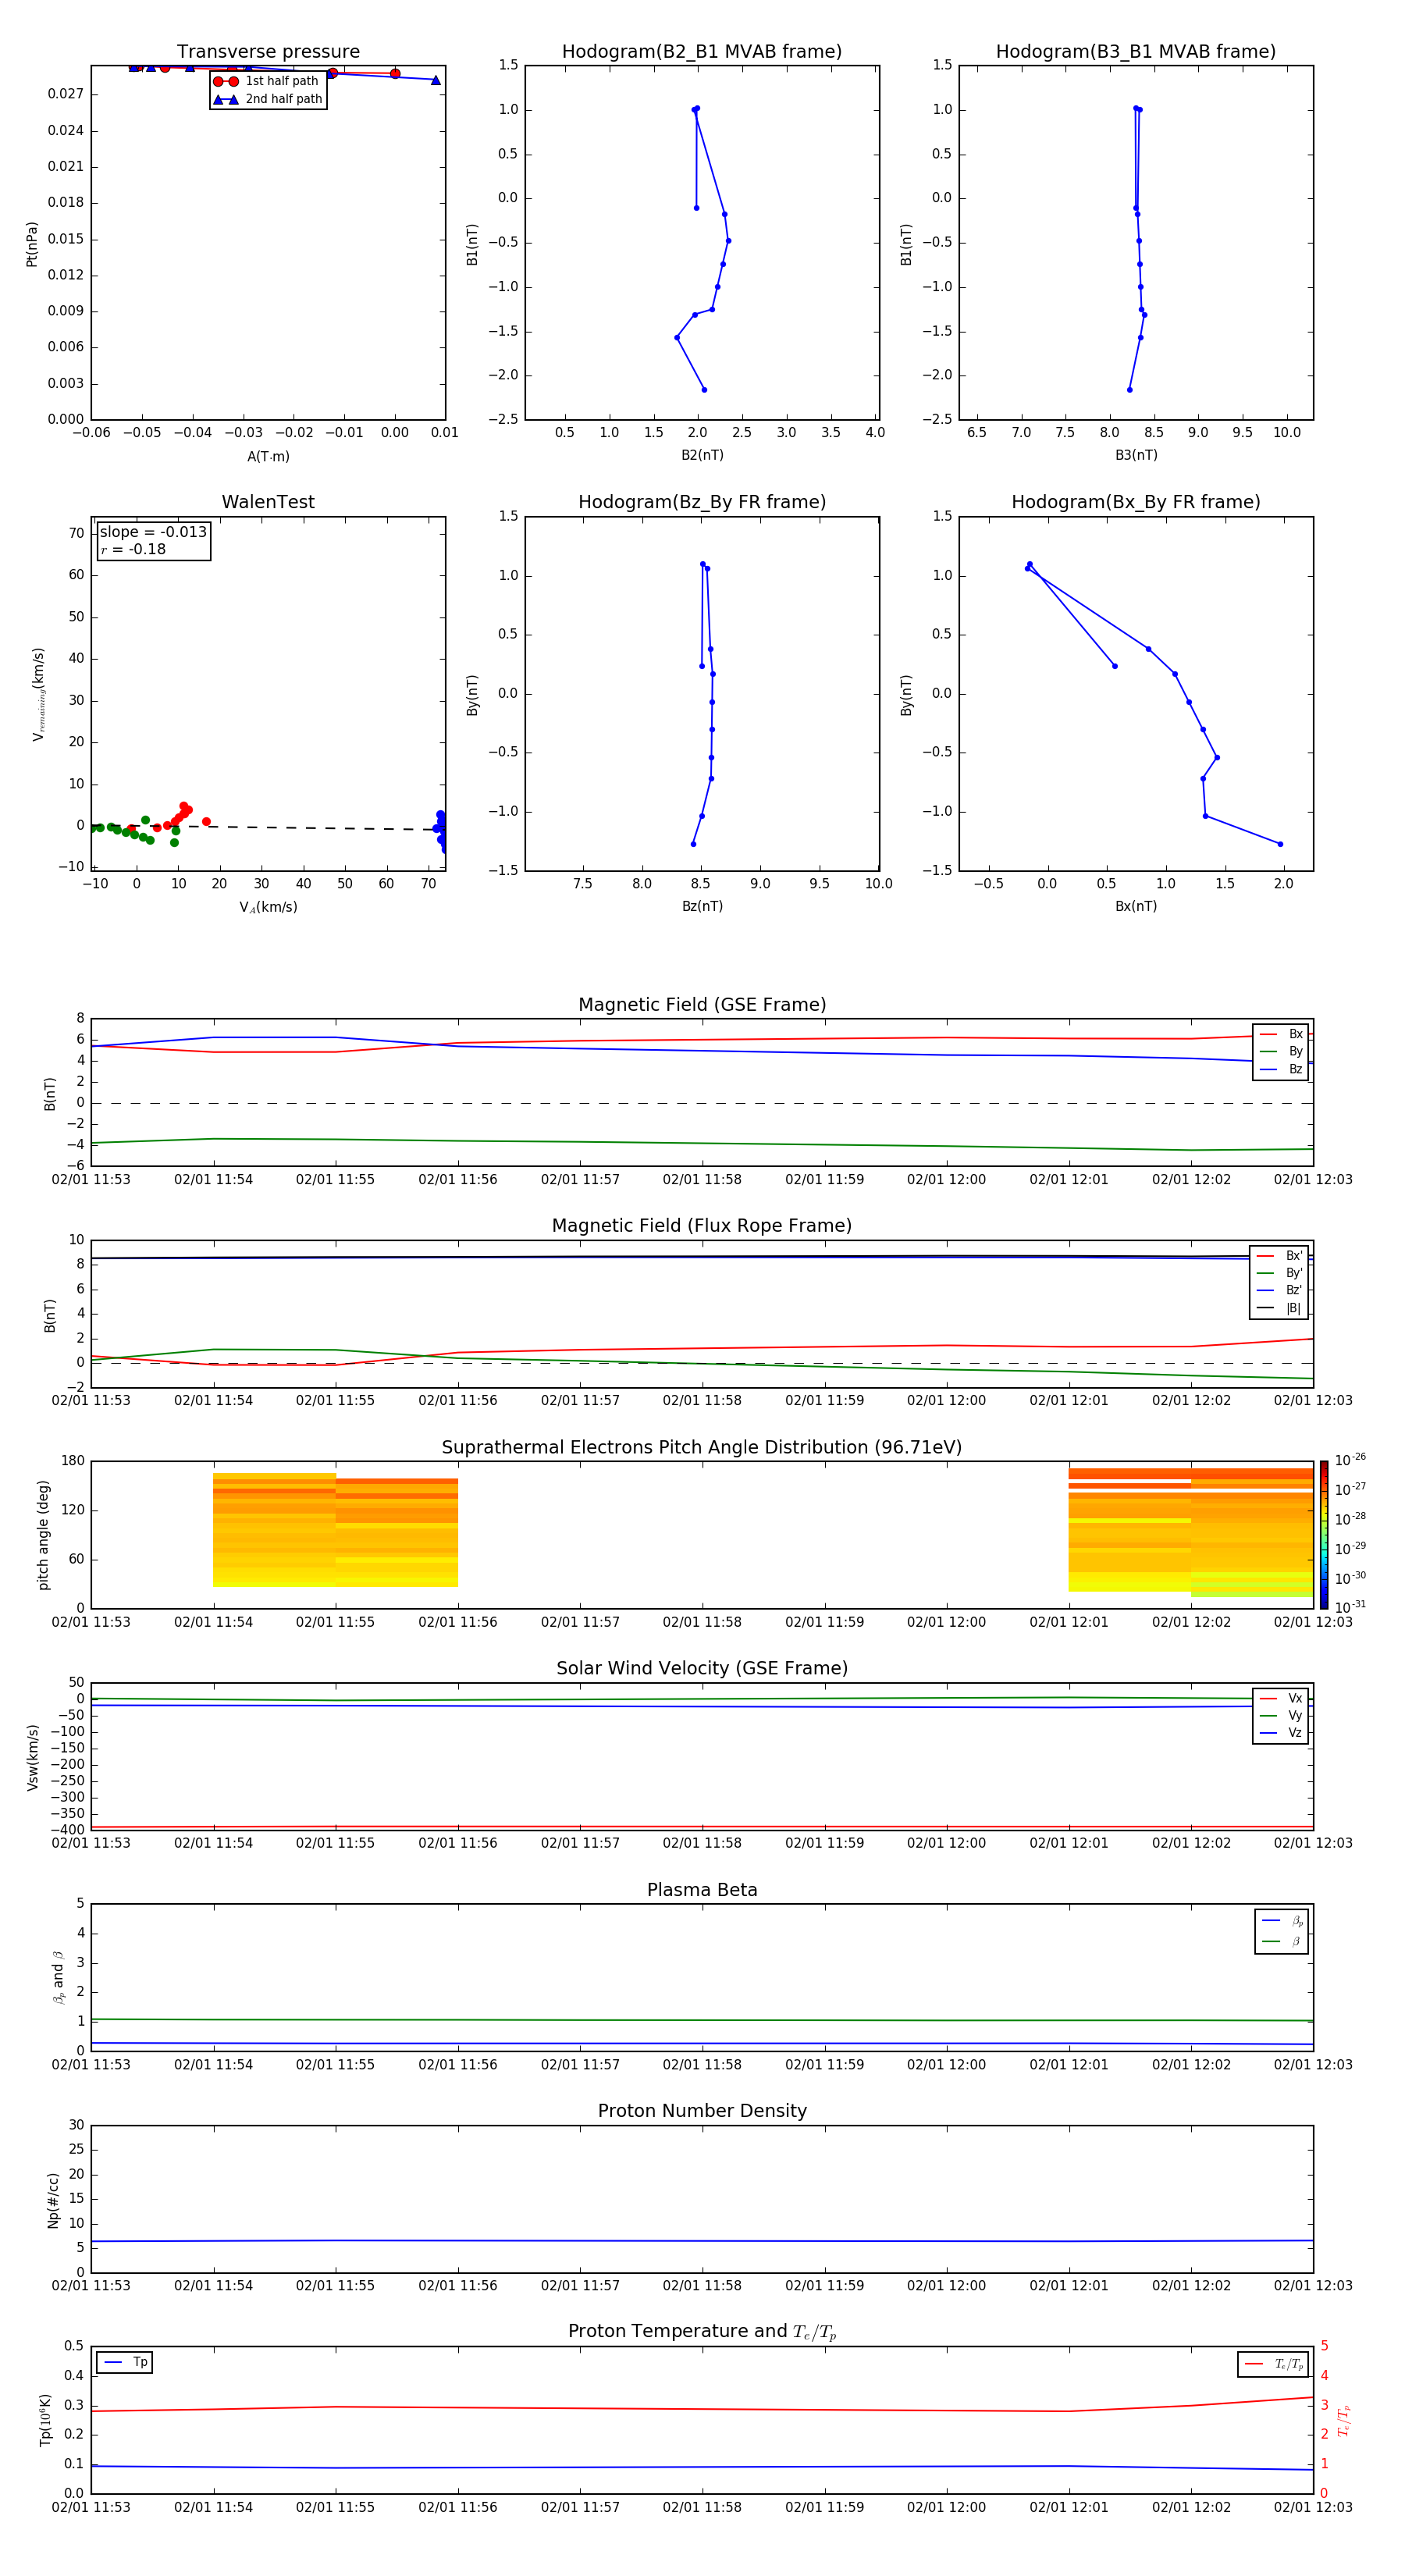Click the 'Bx(nT)' x-axis label
The width and height of the screenshot is (1405, 2576).
[x=1136, y=907]
